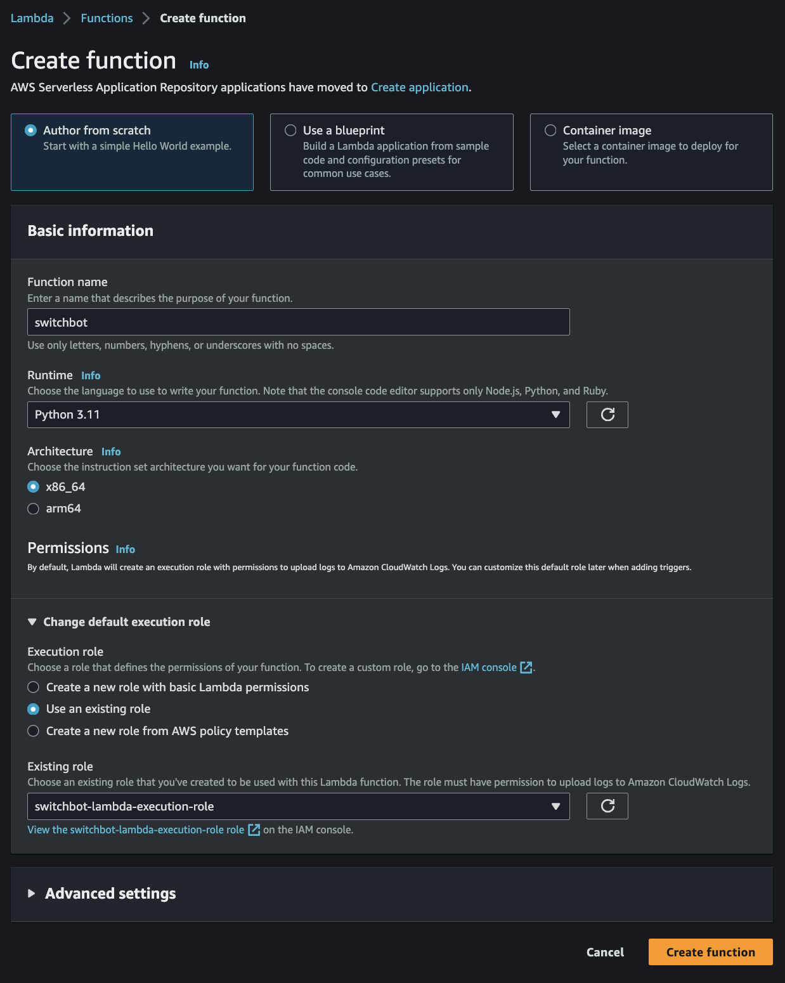Click the switchbot function name field
The image size is (785, 983).
(298, 322)
